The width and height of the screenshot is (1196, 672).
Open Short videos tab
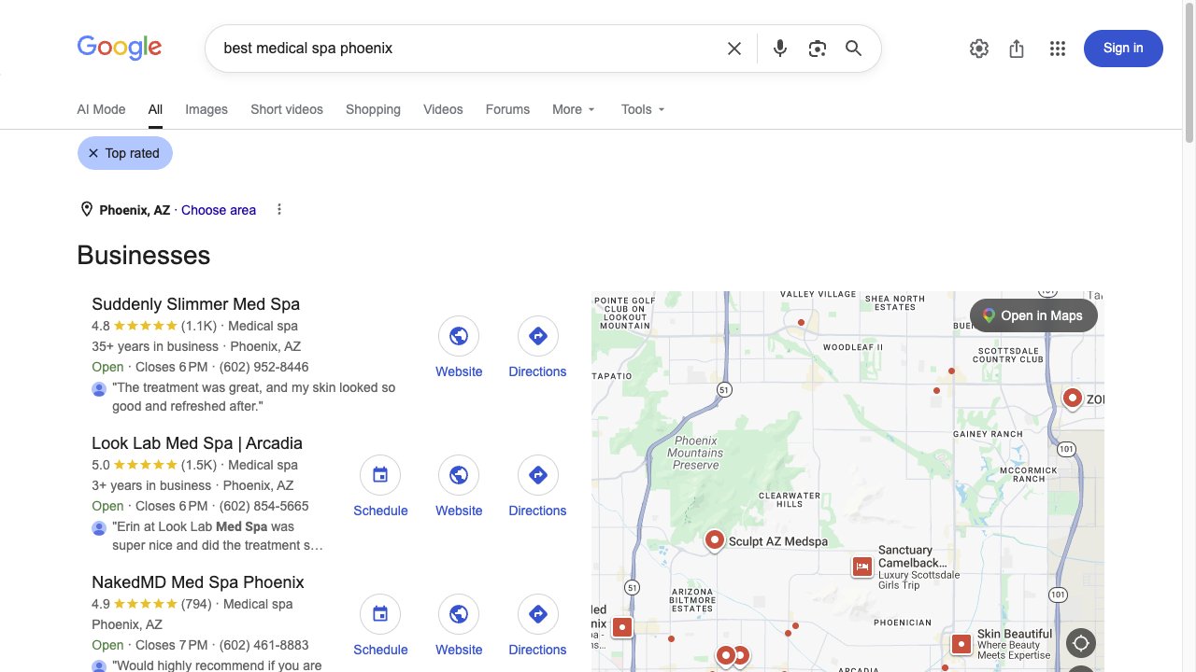tap(287, 109)
